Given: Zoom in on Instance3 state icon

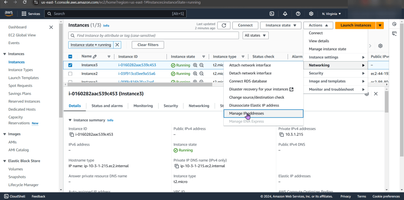Looking at the screenshot, I should pyautogui.click(x=195, y=65).
